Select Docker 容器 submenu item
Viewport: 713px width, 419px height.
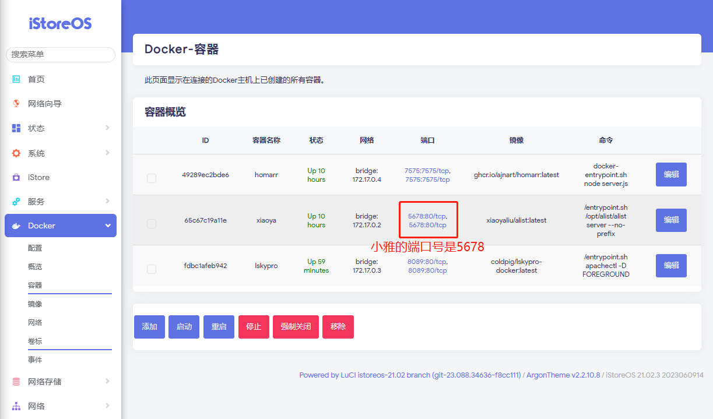(35, 286)
